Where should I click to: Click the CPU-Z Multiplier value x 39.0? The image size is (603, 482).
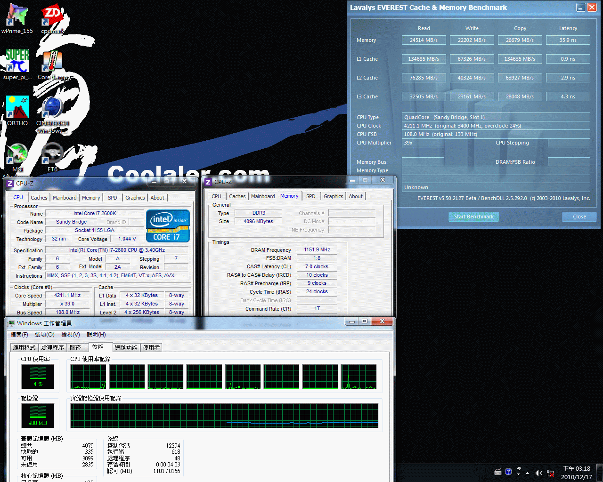[x=68, y=304]
